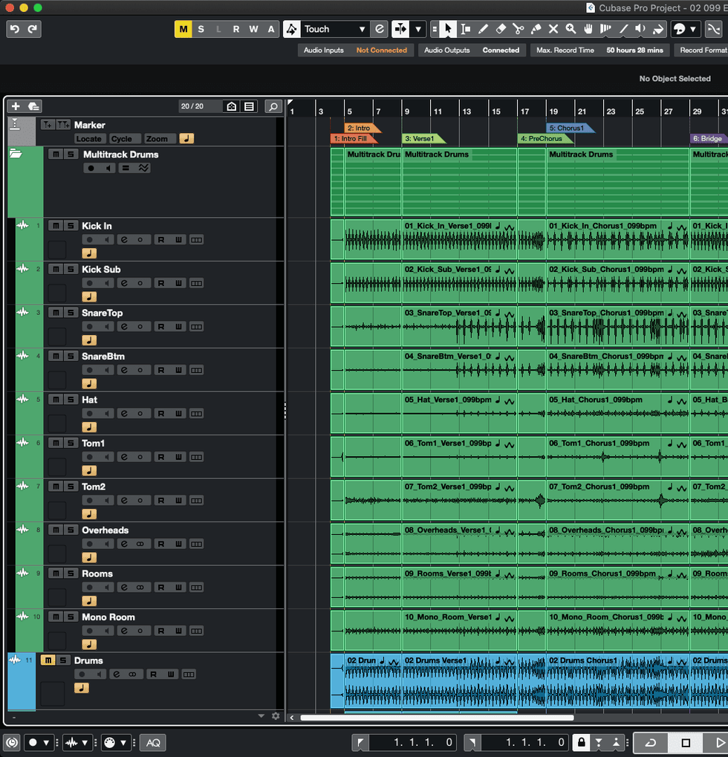Click the AQ auto quantize button
This screenshot has height=757, width=728.
point(153,742)
